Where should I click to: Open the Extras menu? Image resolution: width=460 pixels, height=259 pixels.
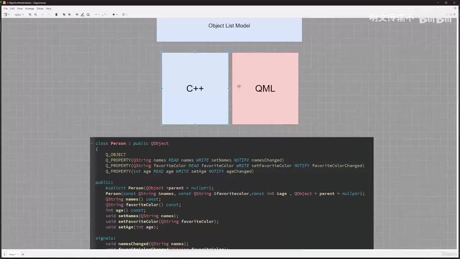point(40,8)
